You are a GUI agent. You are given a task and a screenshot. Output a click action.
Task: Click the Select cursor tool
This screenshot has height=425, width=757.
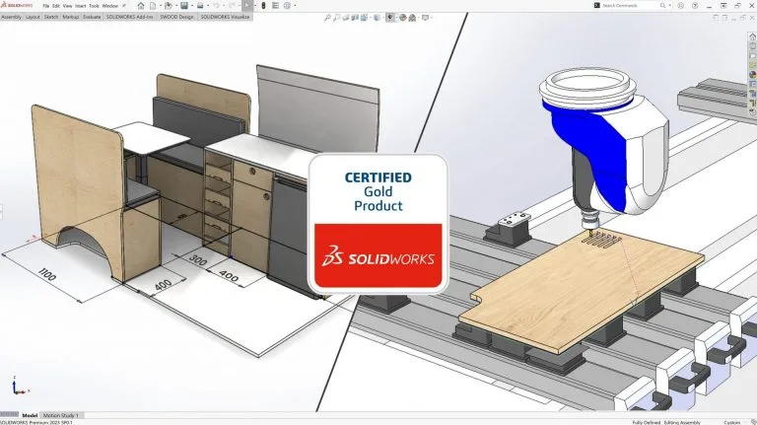pyautogui.click(x=247, y=6)
